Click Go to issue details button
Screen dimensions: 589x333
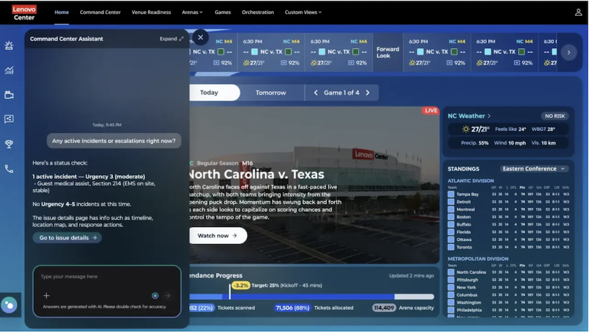pos(68,238)
